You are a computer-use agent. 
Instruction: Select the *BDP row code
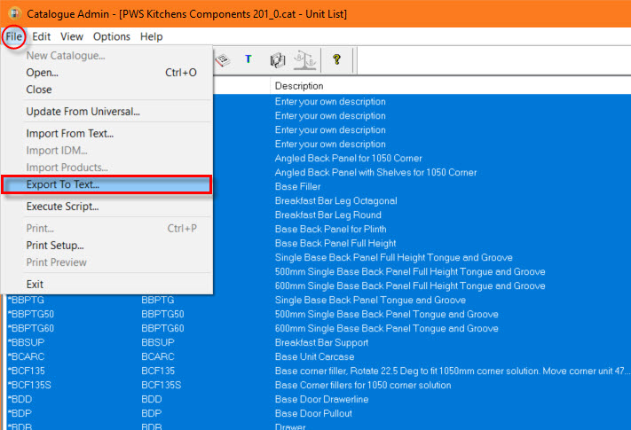(x=20, y=413)
